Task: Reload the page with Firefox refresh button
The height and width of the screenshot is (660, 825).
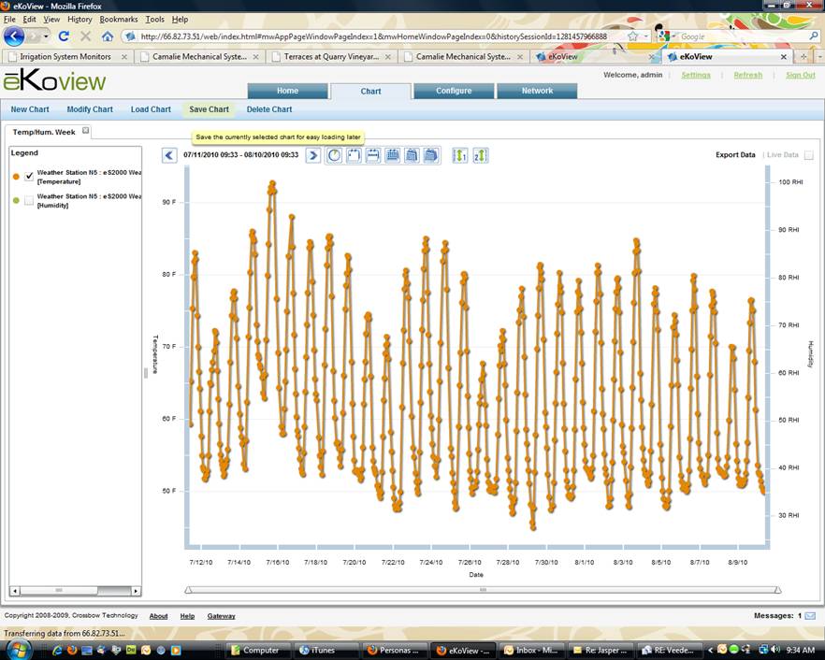Action: [x=64, y=36]
